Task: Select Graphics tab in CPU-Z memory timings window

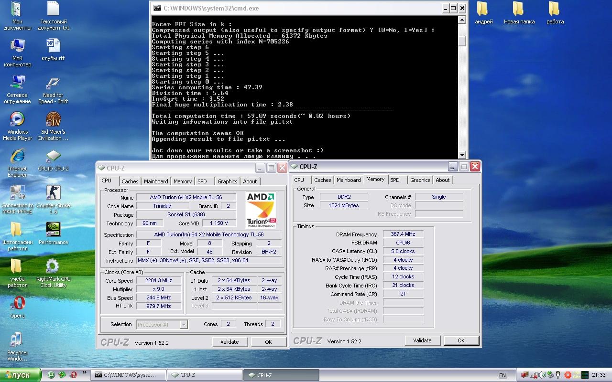Action: [420, 180]
